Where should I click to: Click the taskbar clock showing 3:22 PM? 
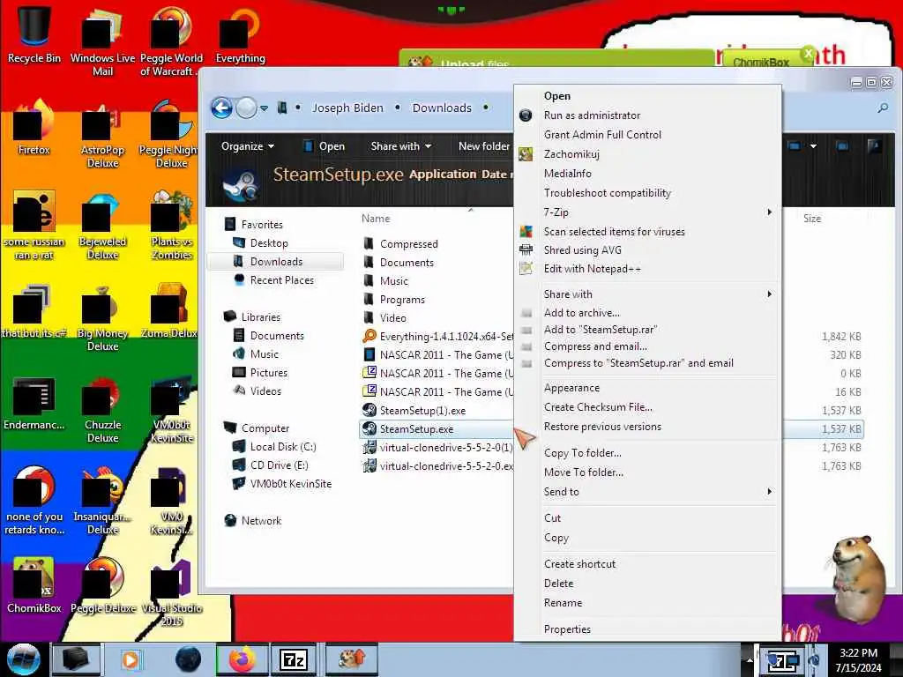[858, 659]
